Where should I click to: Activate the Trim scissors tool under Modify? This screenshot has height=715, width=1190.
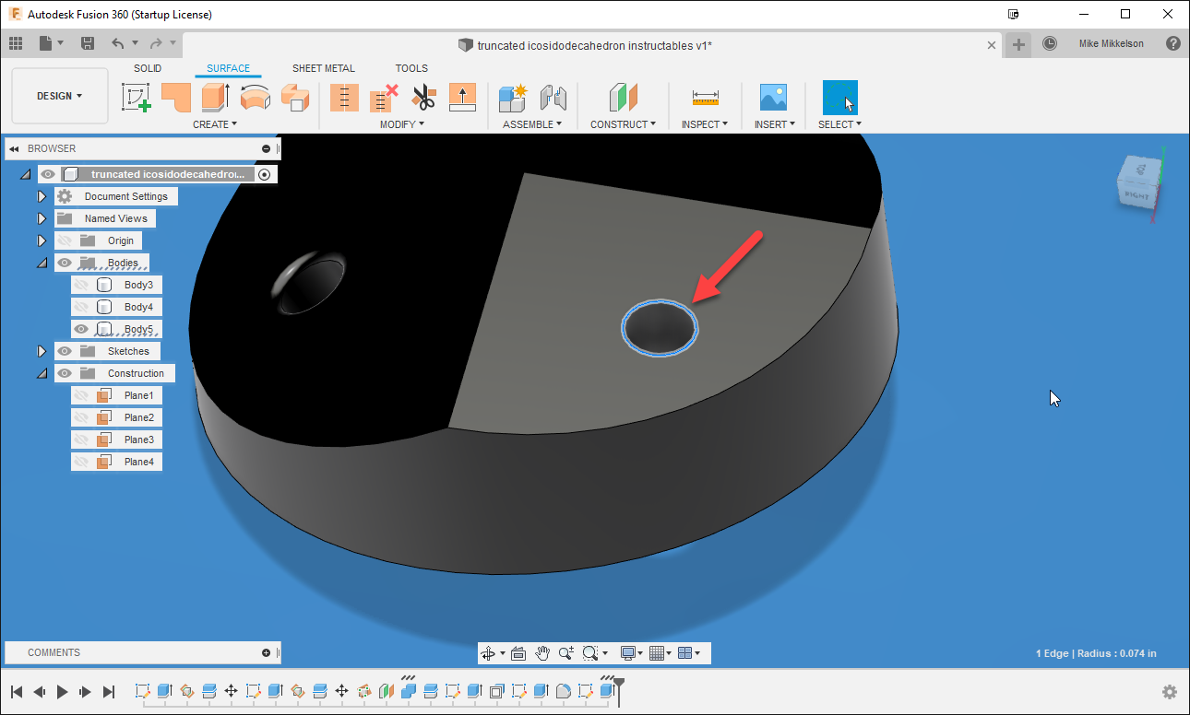click(x=423, y=97)
